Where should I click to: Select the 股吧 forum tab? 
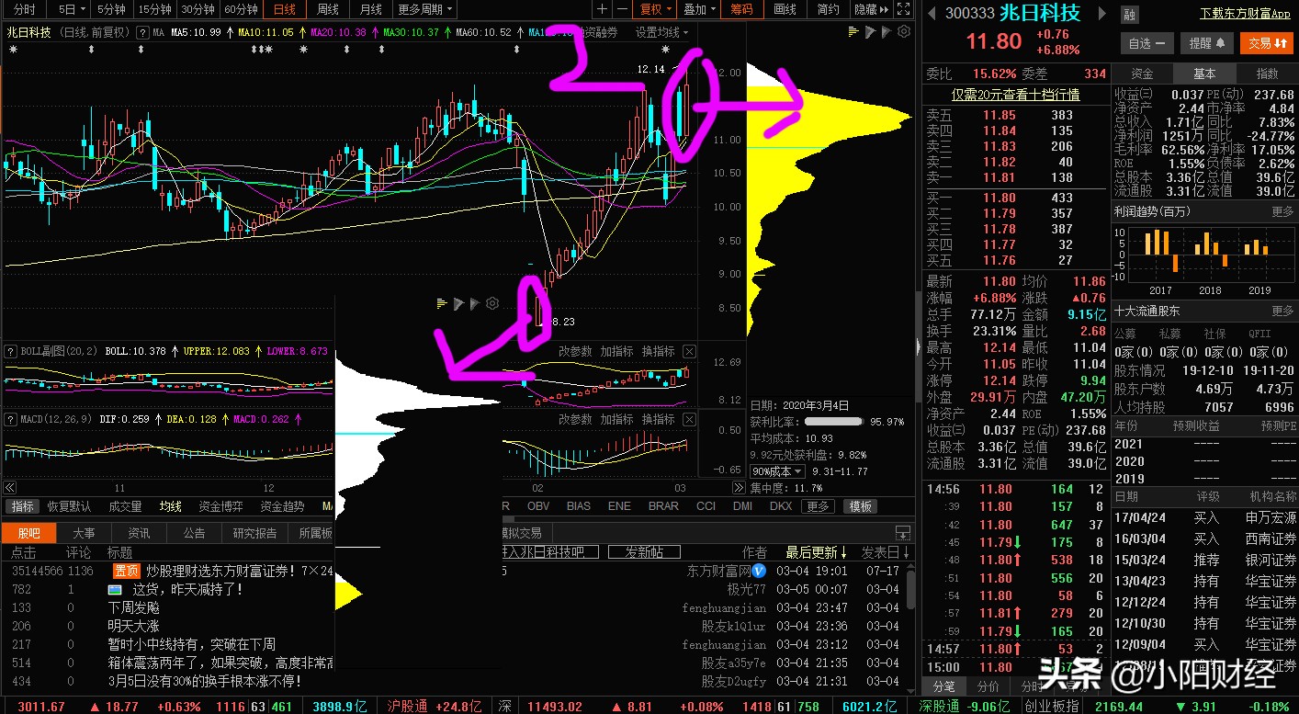point(29,533)
